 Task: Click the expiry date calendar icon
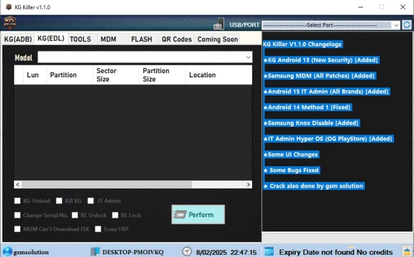point(269,251)
